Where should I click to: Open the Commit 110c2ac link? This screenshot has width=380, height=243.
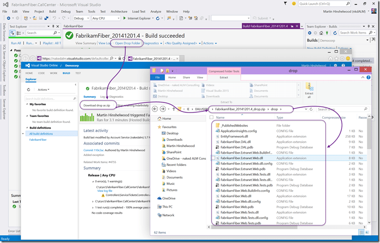tap(94, 150)
